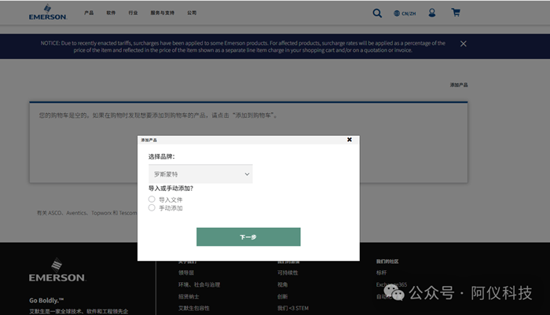The height and width of the screenshot is (315, 550).
Task: Click the Emerson logo in the header
Action: click(x=48, y=13)
